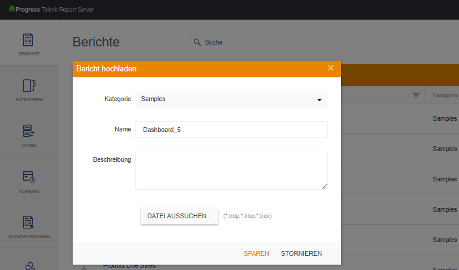The height and width of the screenshot is (270, 459).
Task: Click STORNIEREN to cancel upload
Action: tap(302, 253)
